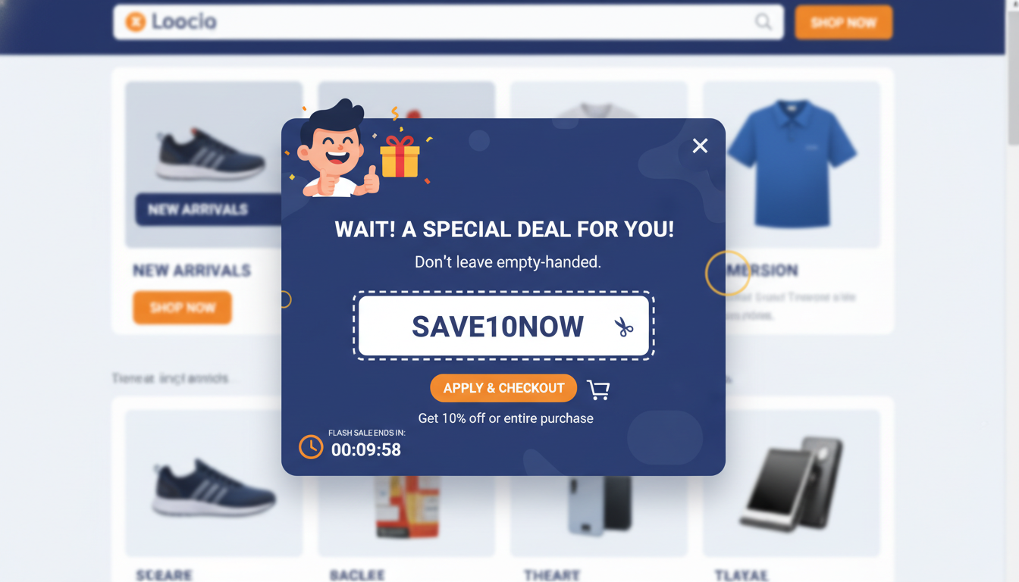This screenshot has width=1019, height=582.
Task: Open the blue polo shirt product
Action: 792,164
